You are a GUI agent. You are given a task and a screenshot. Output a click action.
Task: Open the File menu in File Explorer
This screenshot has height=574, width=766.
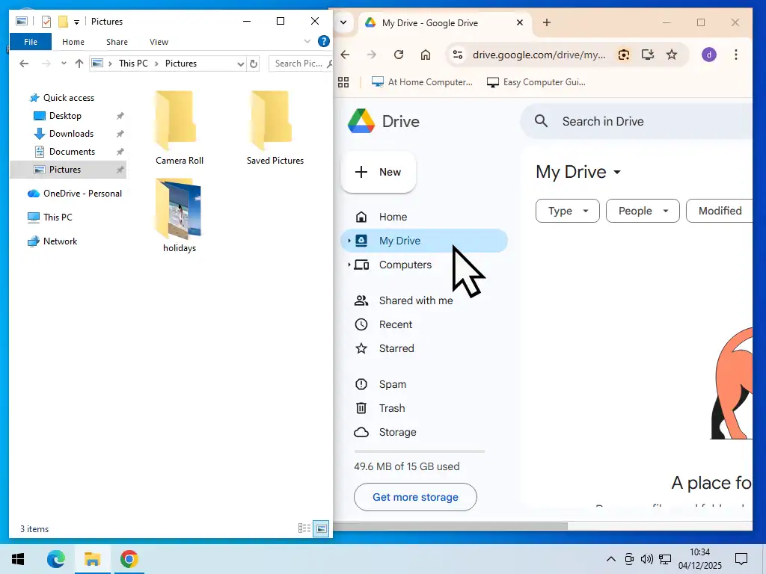coord(30,42)
